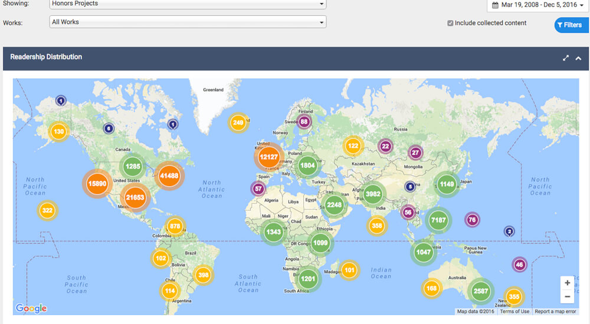
Task: Open the Terms of Use link
Action: [514, 311]
